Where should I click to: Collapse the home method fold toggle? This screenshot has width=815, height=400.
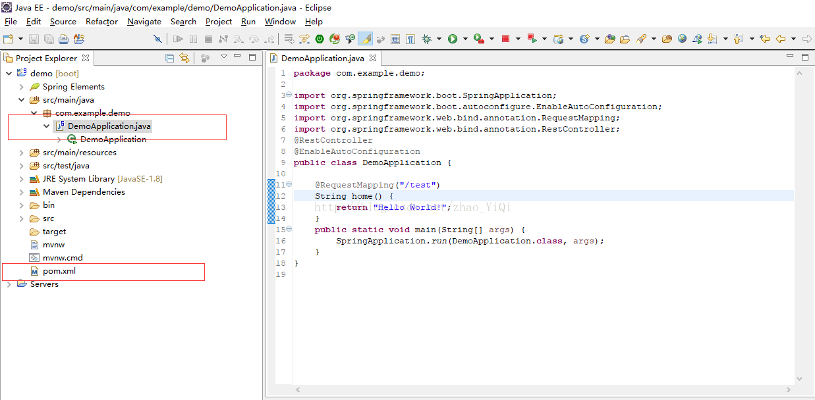pyautogui.click(x=289, y=184)
